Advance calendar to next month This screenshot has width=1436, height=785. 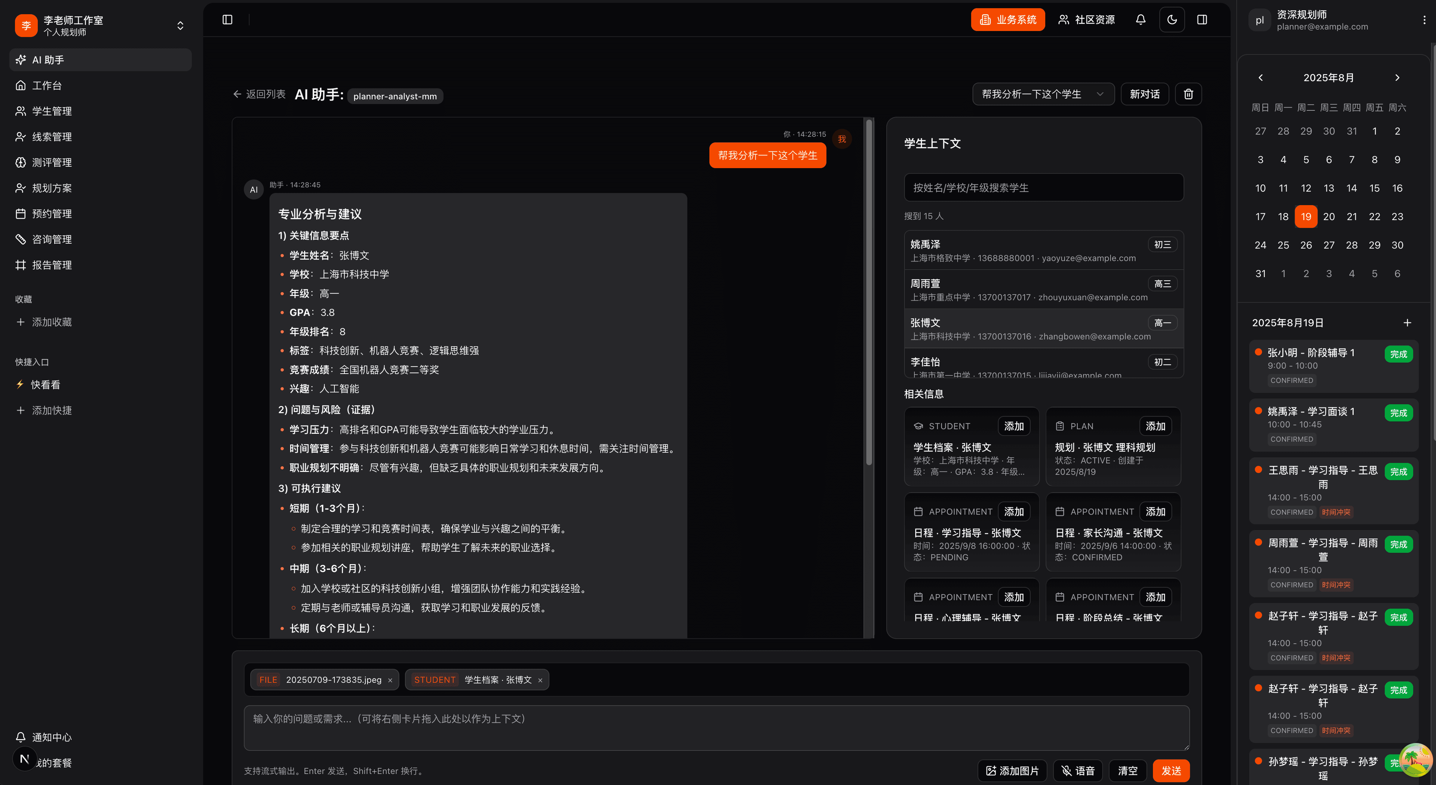[x=1397, y=77]
